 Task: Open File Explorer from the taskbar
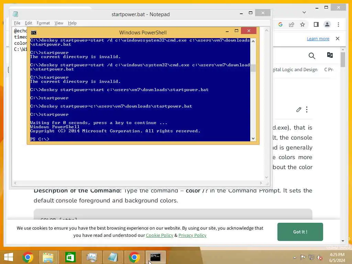48,257
